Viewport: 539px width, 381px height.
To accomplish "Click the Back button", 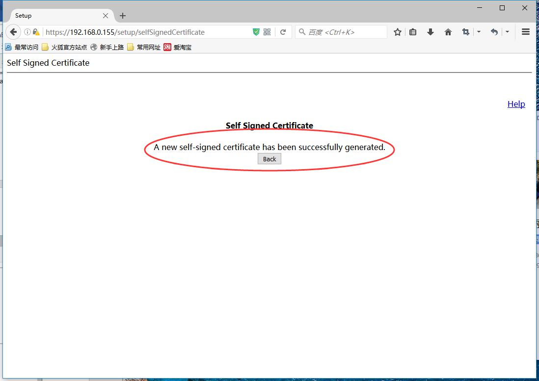I will [269, 159].
